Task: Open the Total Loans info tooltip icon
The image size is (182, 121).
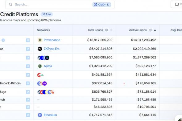Action: pos(106,30)
